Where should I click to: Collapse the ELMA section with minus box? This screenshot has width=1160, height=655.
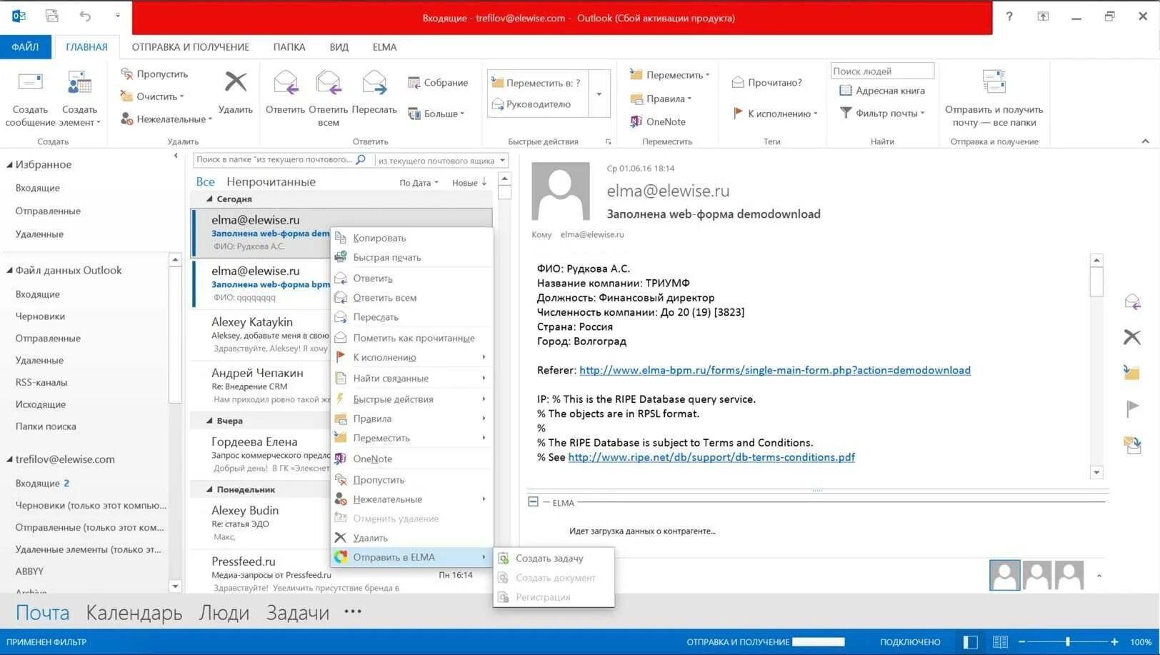pos(533,502)
